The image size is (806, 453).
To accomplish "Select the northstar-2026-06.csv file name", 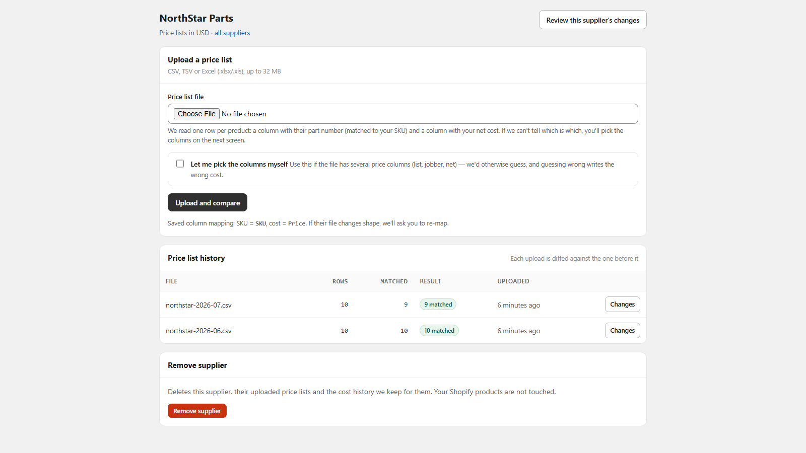I will coord(198,331).
